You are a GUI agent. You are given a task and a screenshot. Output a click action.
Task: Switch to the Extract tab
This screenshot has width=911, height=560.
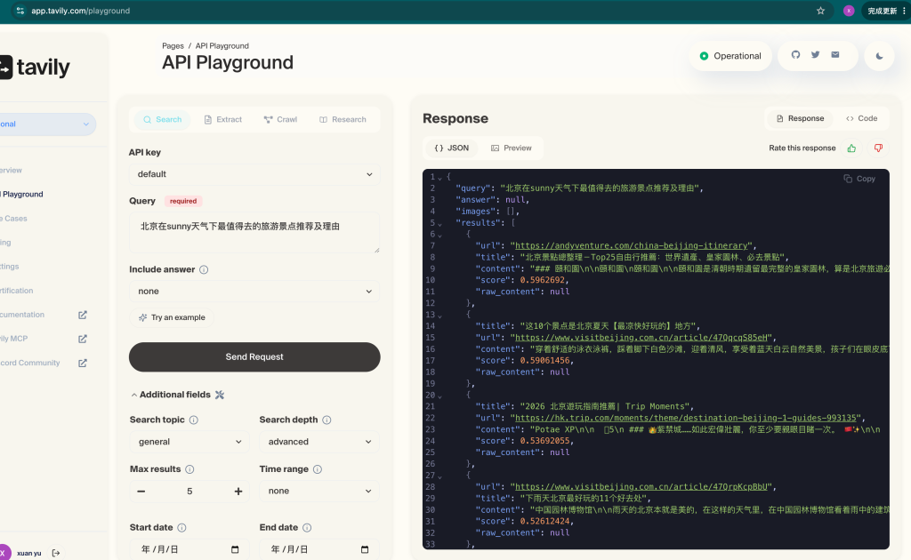pos(223,119)
